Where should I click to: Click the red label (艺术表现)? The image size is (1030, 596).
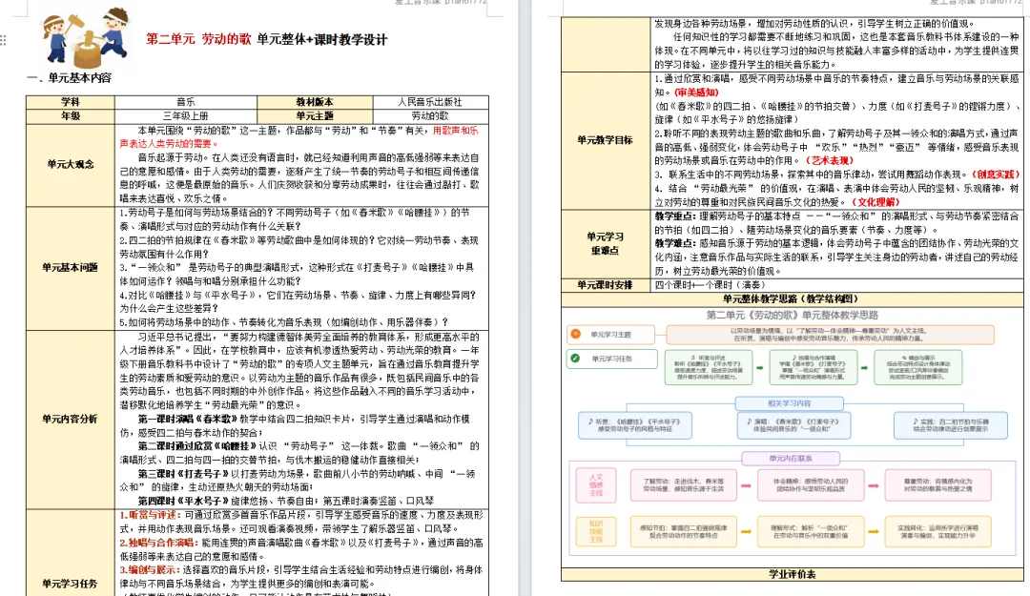[829, 160]
